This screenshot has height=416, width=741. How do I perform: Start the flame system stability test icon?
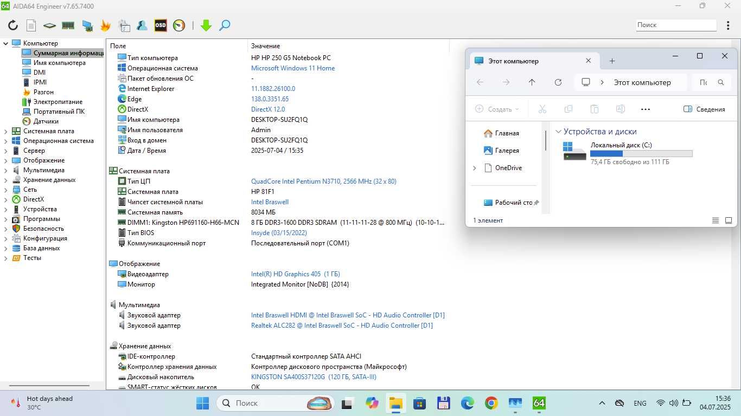point(105,25)
